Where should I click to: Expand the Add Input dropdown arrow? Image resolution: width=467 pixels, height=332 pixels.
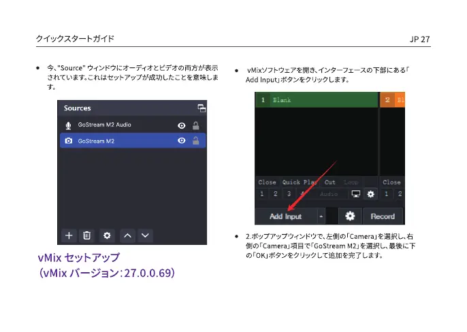point(321,216)
